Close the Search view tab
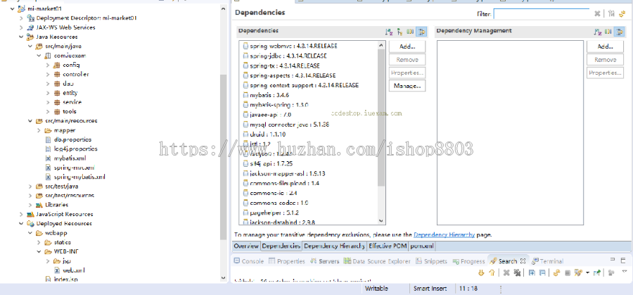The image size is (633, 295). click(523, 261)
